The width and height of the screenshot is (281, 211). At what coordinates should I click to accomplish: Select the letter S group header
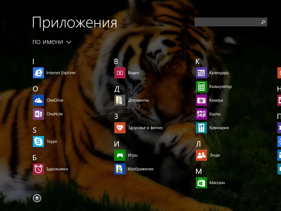(x=35, y=130)
